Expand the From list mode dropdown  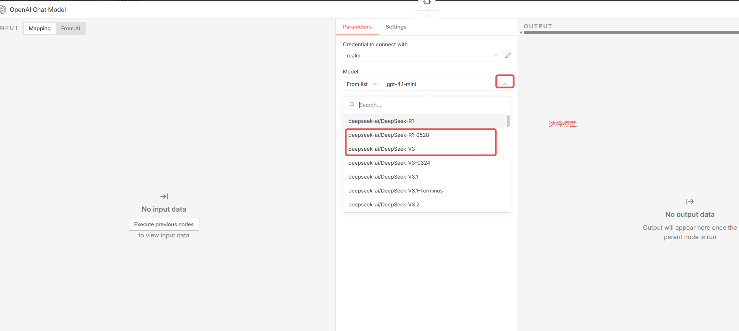coord(363,84)
